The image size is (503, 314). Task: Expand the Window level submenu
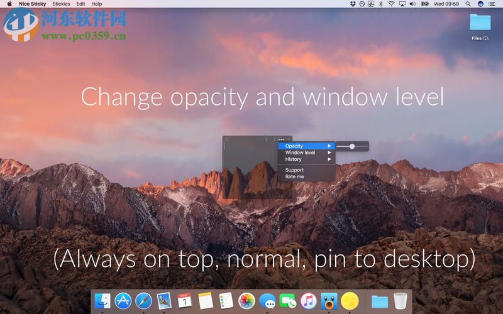coord(306,153)
